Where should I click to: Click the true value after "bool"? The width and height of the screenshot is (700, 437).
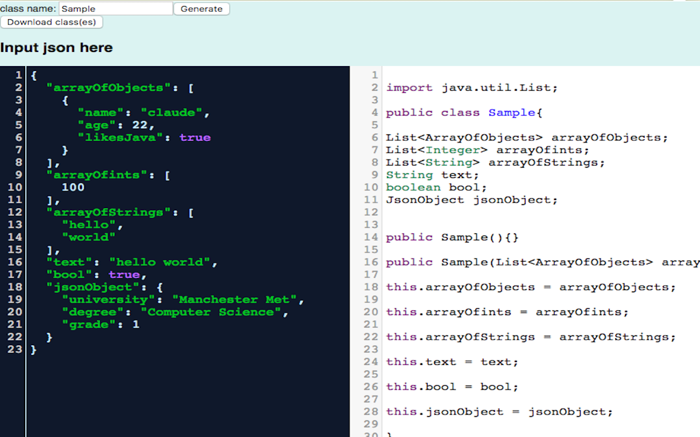[x=125, y=275]
